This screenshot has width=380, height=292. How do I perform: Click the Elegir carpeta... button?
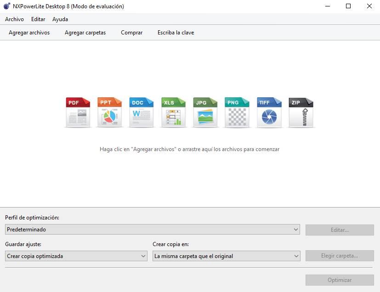point(340,256)
